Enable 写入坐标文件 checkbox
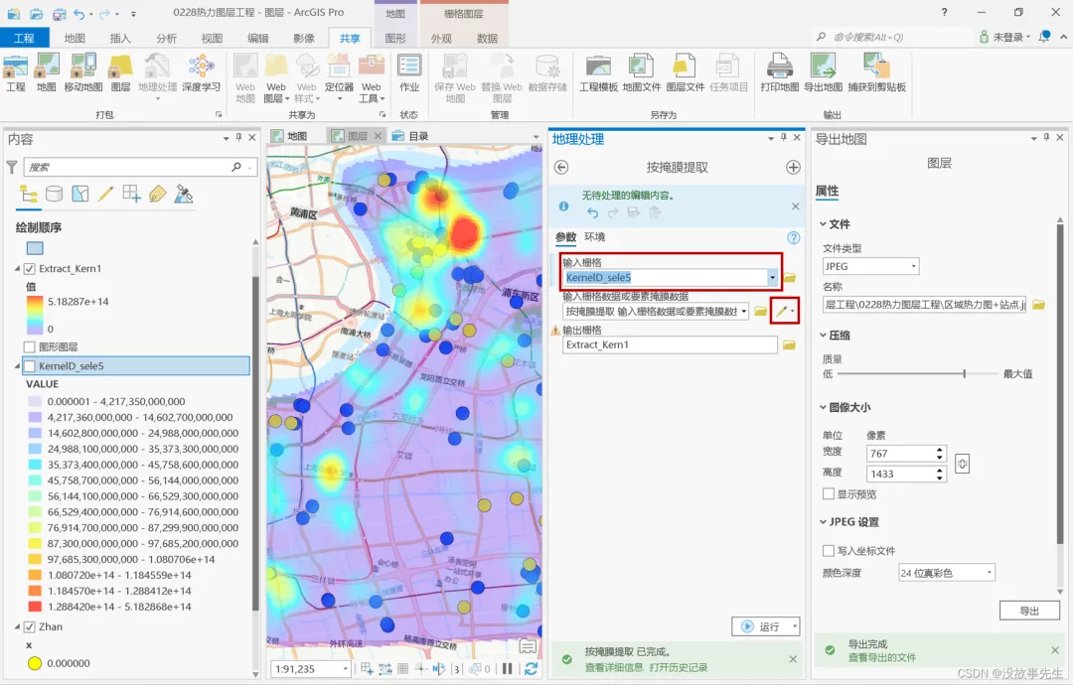The width and height of the screenshot is (1073, 685). [x=828, y=550]
